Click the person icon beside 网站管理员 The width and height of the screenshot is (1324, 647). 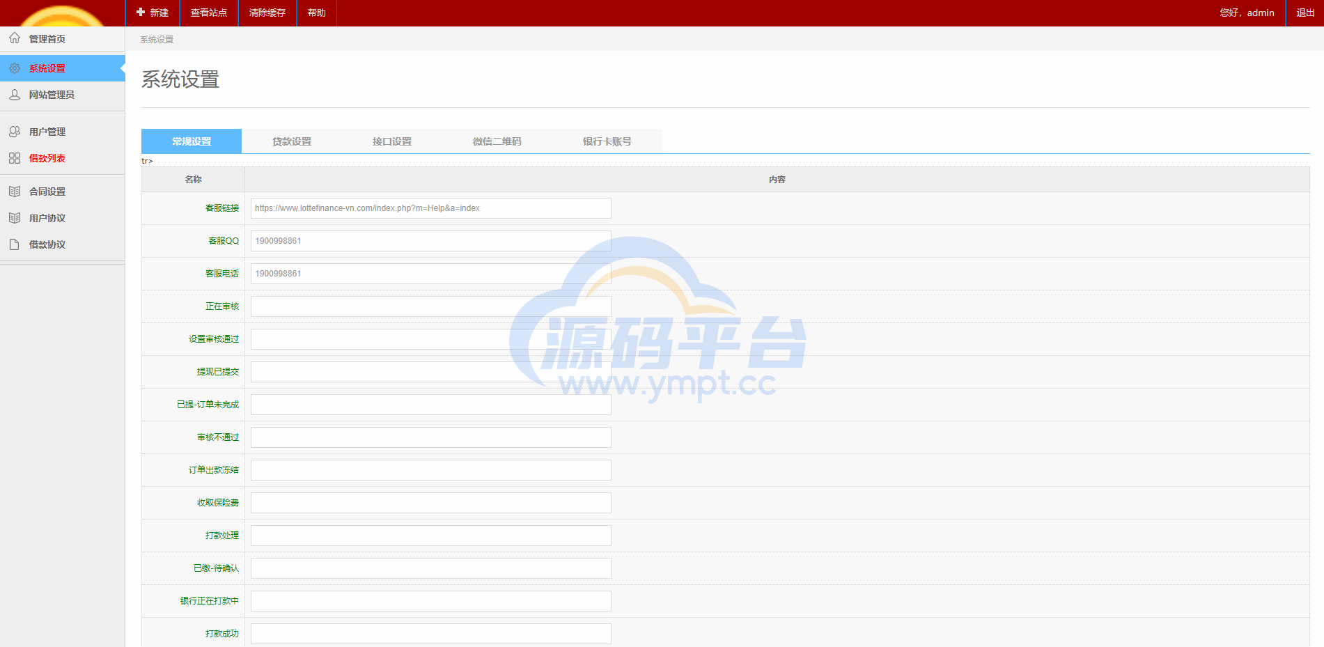pyautogui.click(x=15, y=95)
